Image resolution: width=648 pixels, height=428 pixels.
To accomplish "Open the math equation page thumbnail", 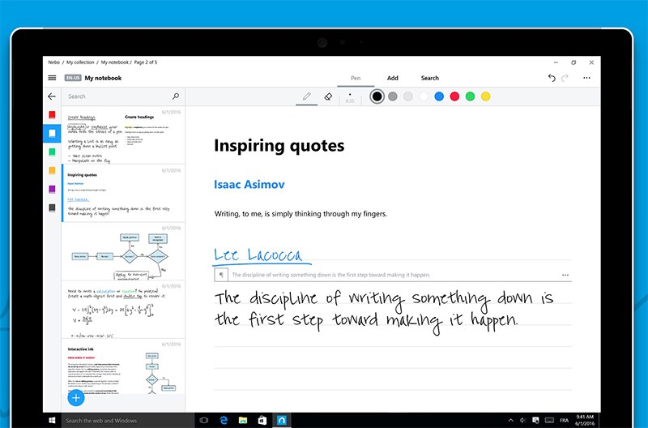I will click(123, 310).
